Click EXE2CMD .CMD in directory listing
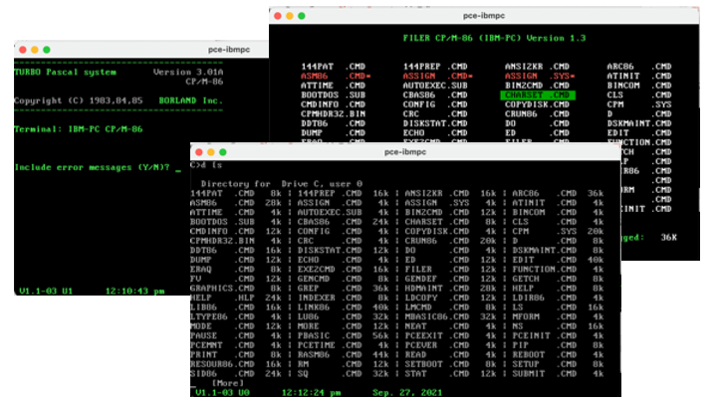Viewport: 717px width, 403px height. point(330,270)
